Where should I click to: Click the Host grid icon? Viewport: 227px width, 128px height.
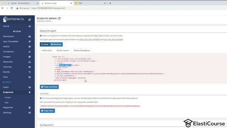pos(29,77)
